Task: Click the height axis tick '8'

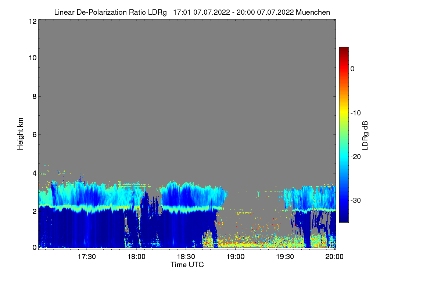Action: click(x=34, y=96)
